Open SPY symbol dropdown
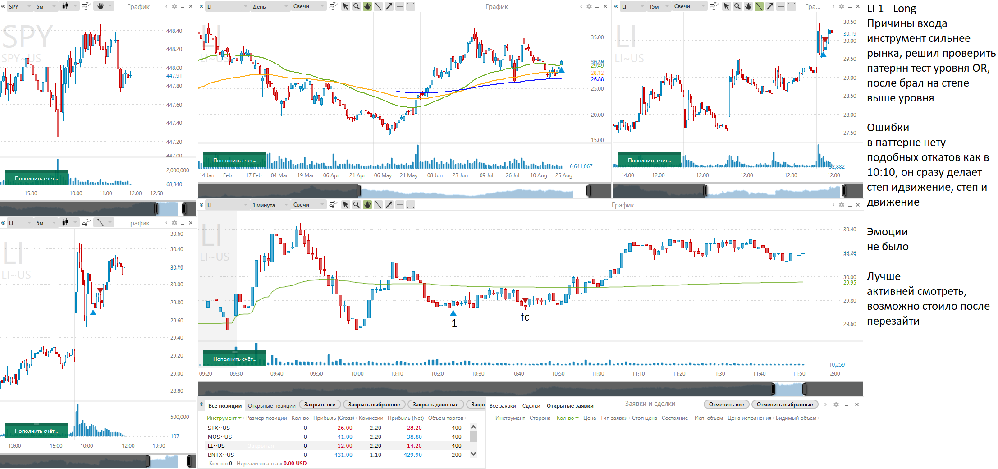This screenshot has width=998, height=469. point(19,6)
